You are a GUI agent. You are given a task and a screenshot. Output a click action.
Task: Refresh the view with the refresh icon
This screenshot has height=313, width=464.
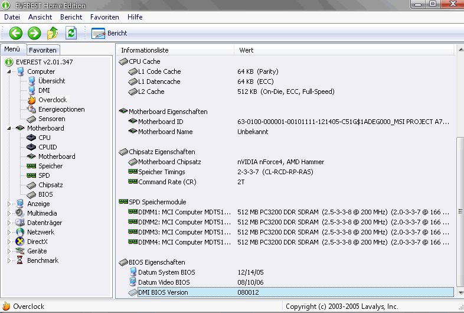point(71,33)
